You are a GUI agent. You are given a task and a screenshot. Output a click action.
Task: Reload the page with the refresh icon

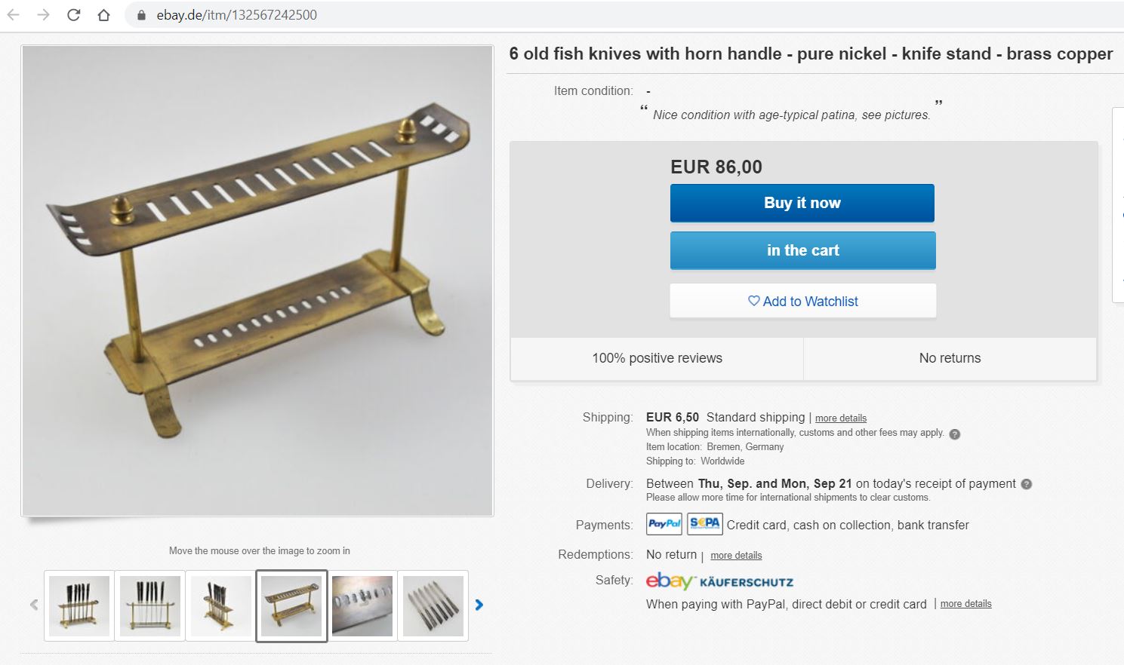click(x=73, y=14)
